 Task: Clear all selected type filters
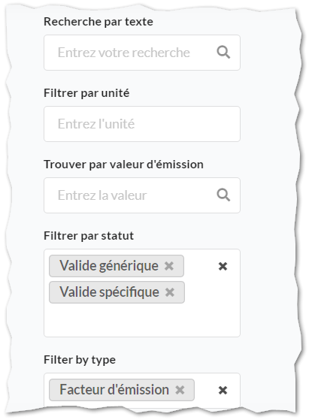coord(223,390)
